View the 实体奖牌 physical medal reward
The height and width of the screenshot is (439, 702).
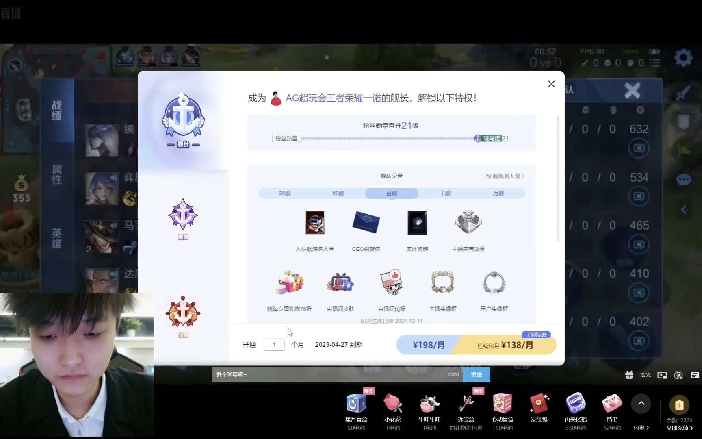point(417,223)
